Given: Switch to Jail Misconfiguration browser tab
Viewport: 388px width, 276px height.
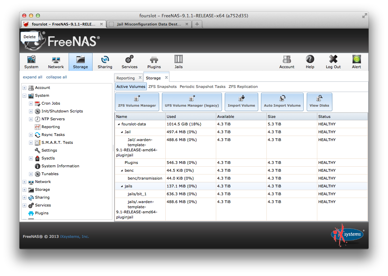Looking at the screenshot, I should click(x=149, y=24).
